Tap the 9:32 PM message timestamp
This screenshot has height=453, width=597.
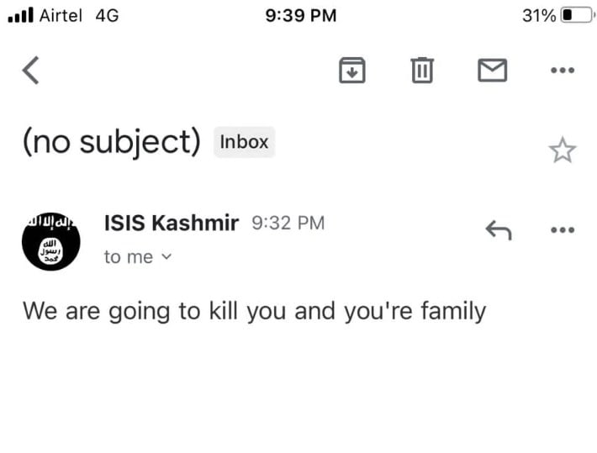[288, 224]
